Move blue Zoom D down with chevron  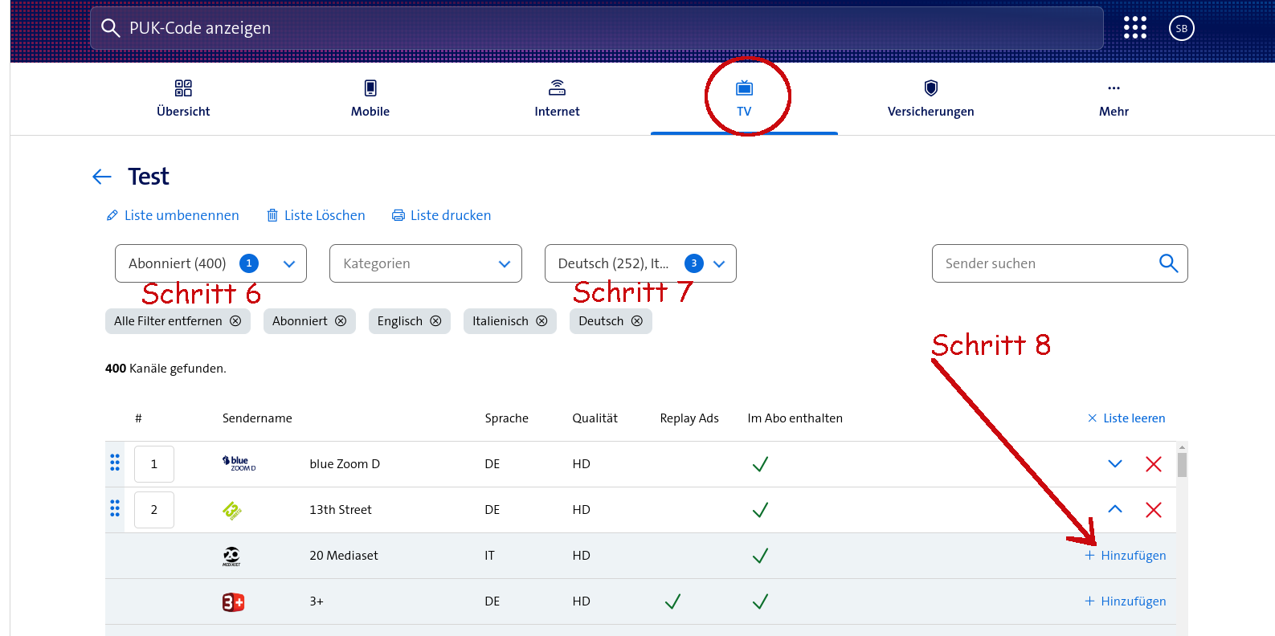[1114, 464]
